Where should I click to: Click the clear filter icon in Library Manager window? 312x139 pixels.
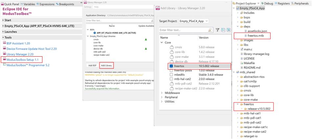click(x=152, y=20)
